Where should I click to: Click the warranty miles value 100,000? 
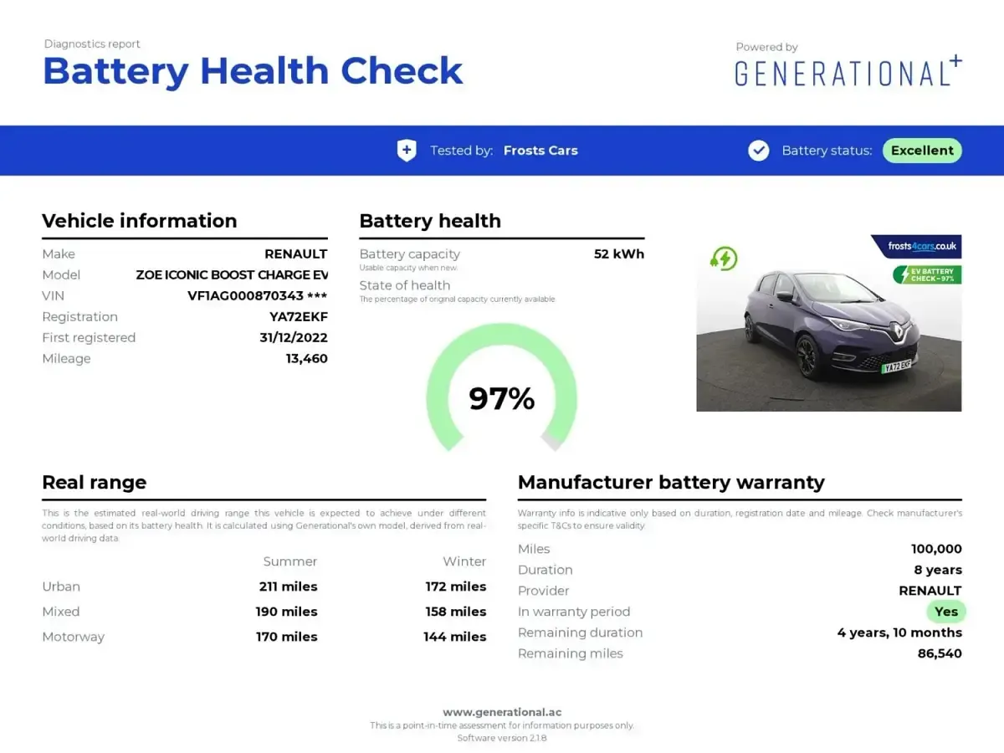(936, 549)
